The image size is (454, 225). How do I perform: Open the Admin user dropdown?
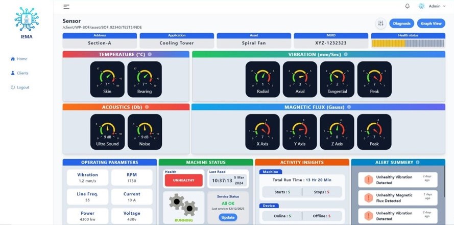pyautogui.click(x=432, y=6)
